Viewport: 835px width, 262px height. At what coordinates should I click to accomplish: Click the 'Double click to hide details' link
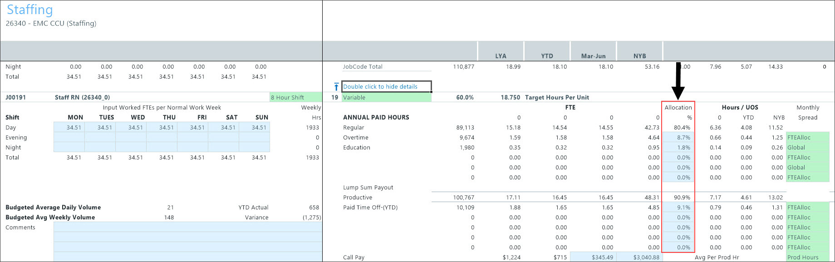point(380,87)
